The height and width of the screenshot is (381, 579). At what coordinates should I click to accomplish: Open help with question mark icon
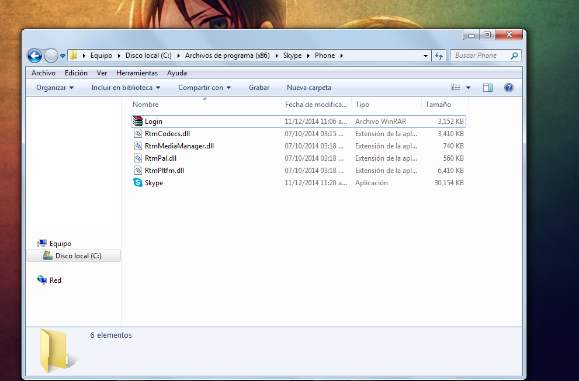click(508, 88)
